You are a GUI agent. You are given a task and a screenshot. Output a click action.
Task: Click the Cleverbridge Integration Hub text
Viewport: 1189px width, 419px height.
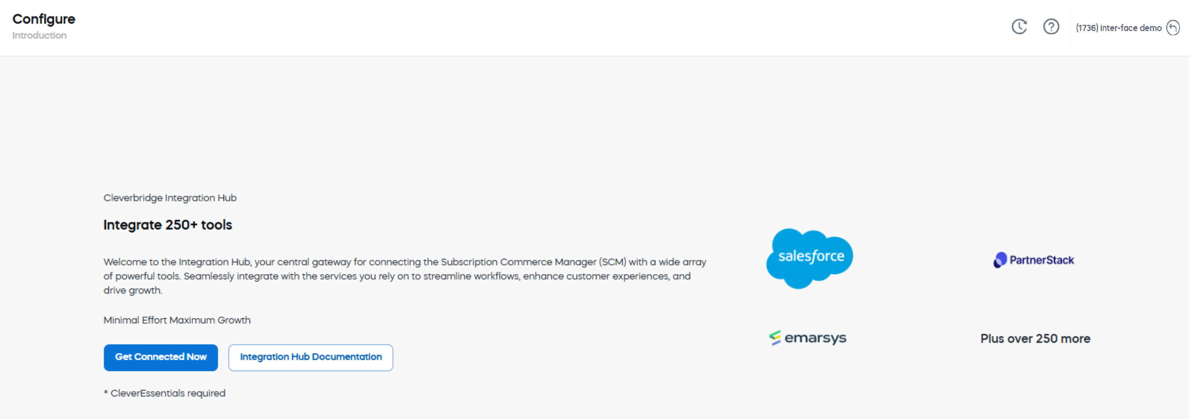click(170, 198)
